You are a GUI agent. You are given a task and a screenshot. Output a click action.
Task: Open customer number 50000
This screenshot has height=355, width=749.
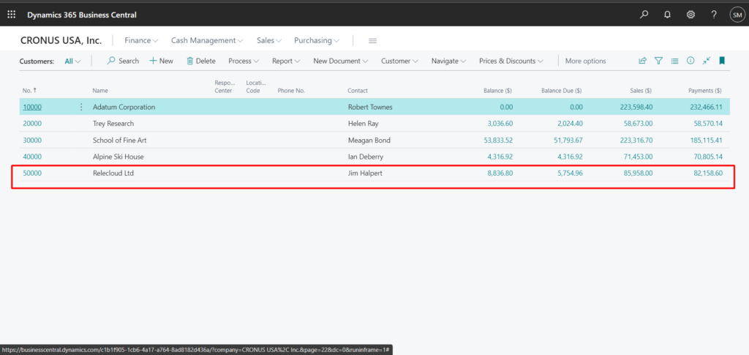(x=32, y=173)
